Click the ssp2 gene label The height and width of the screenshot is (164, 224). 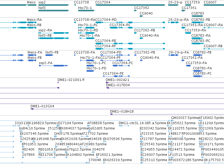[x=42, y=2]
